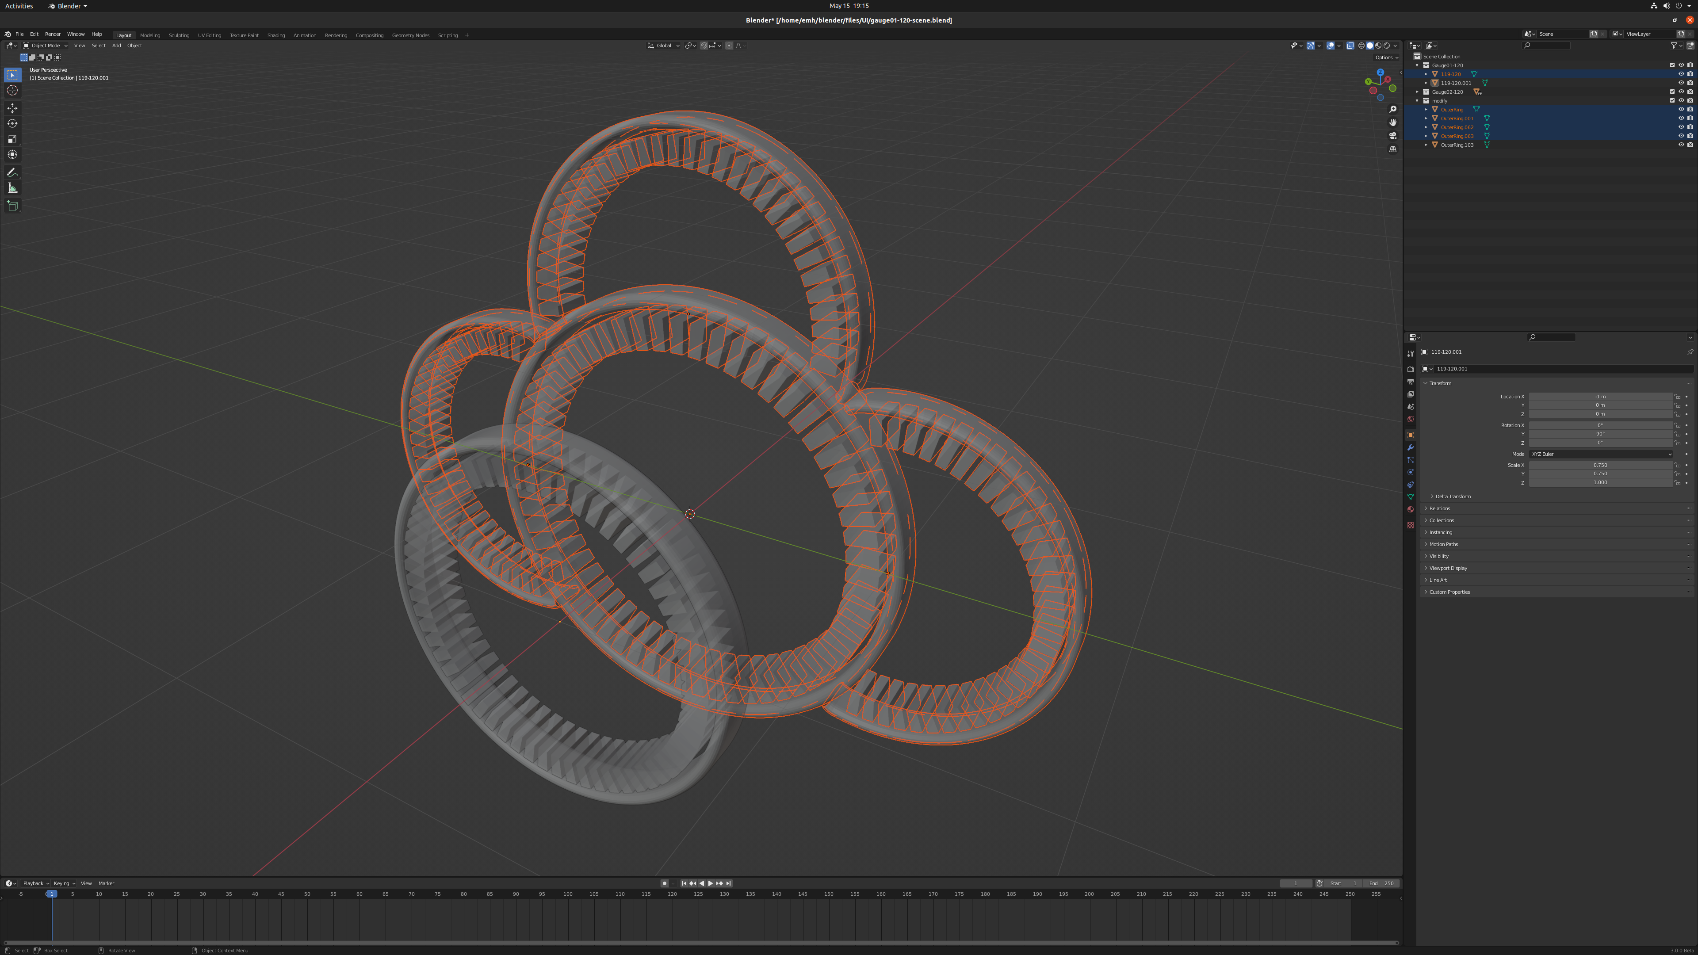Add a new collection in the outliner
The width and height of the screenshot is (1698, 955).
(1691, 46)
